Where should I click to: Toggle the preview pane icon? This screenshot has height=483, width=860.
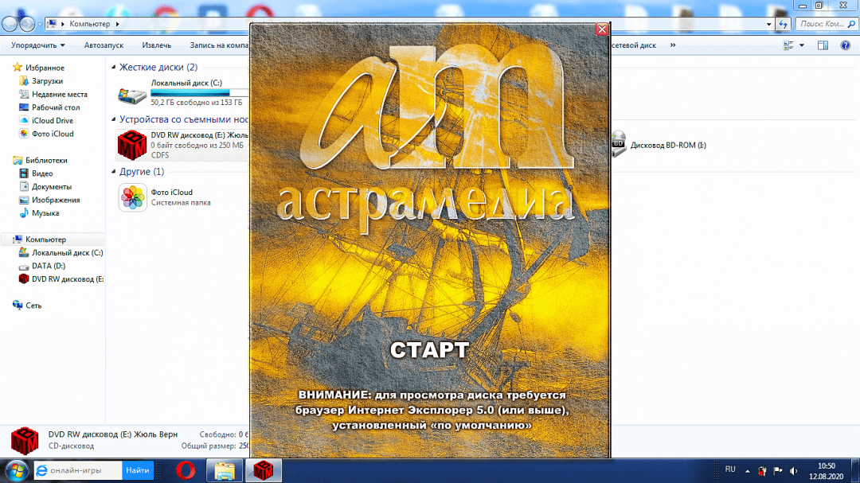tap(823, 45)
